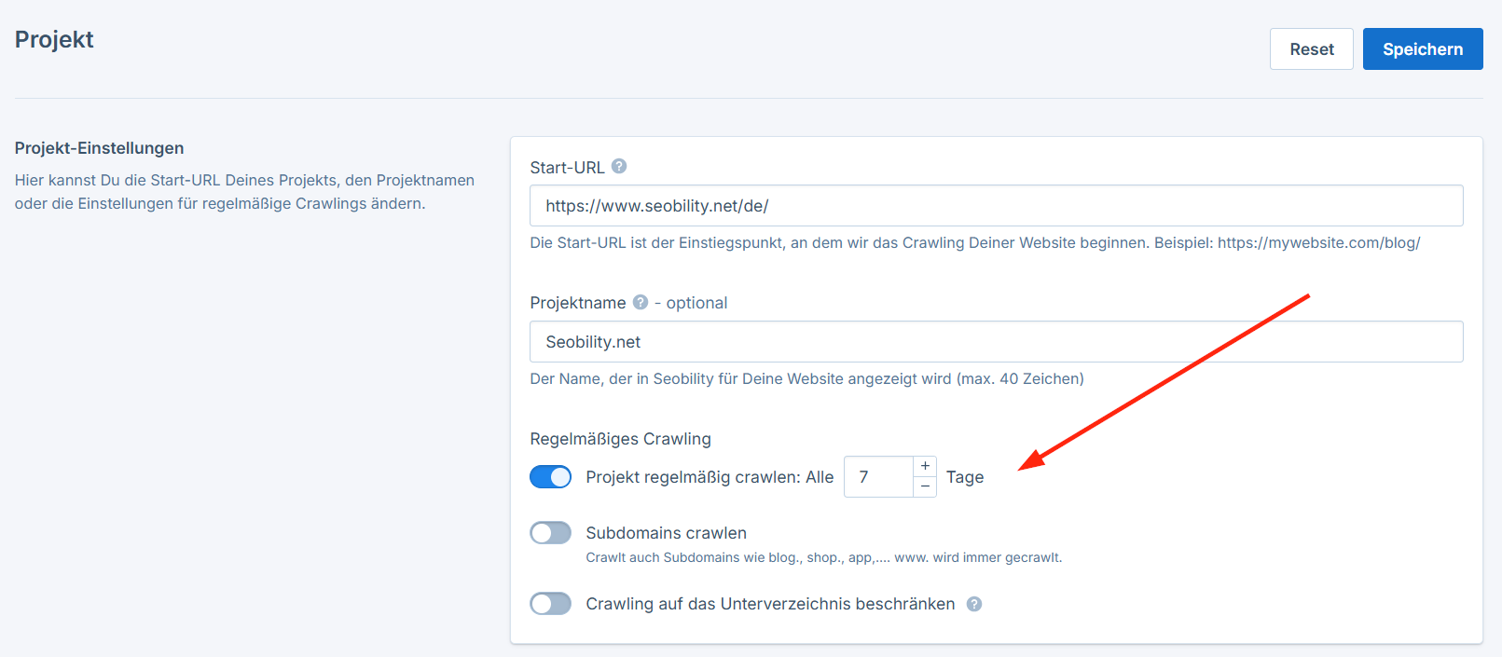1502x657 pixels.
Task: Click the Projekt page heading
Action: click(x=53, y=39)
